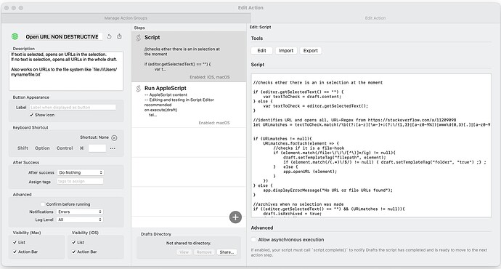Switch to Manage Action Groups tab
Viewport: 501px width, 269px height.
tap(126, 18)
